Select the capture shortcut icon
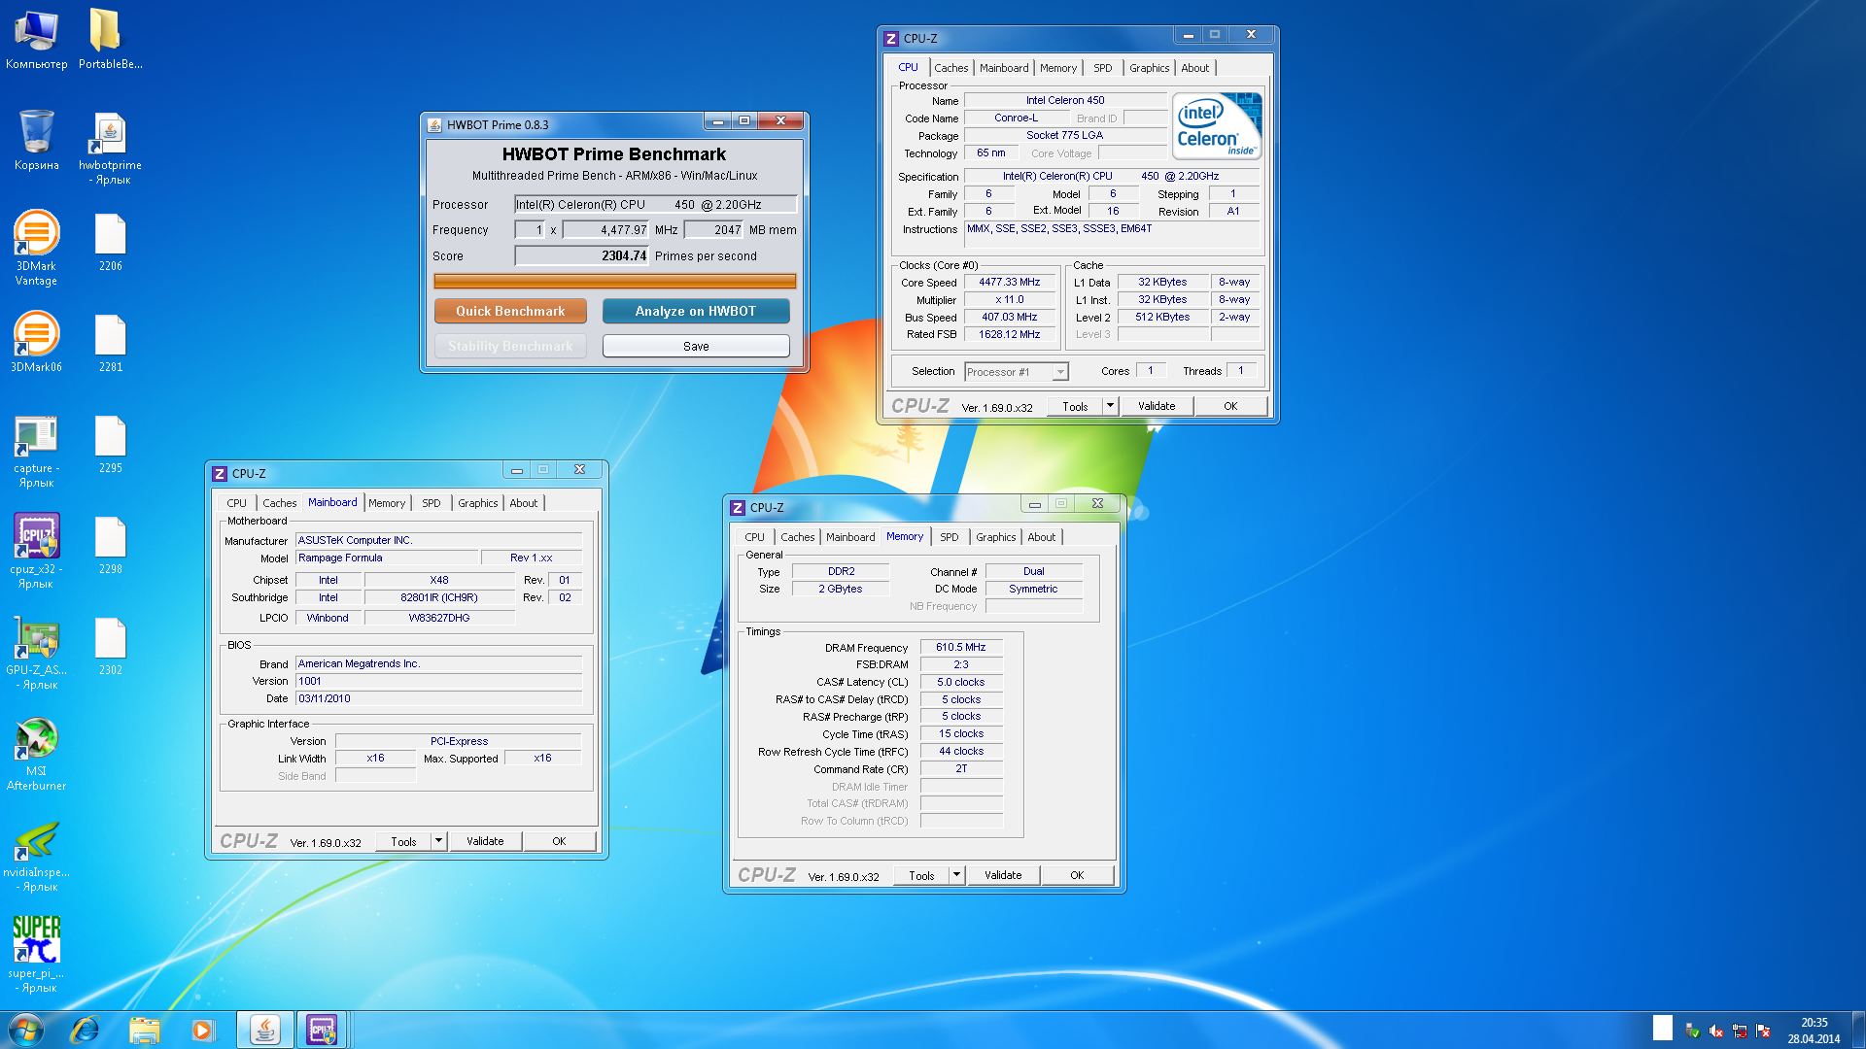The width and height of the screenshot is (1866, 1049). 36,452
